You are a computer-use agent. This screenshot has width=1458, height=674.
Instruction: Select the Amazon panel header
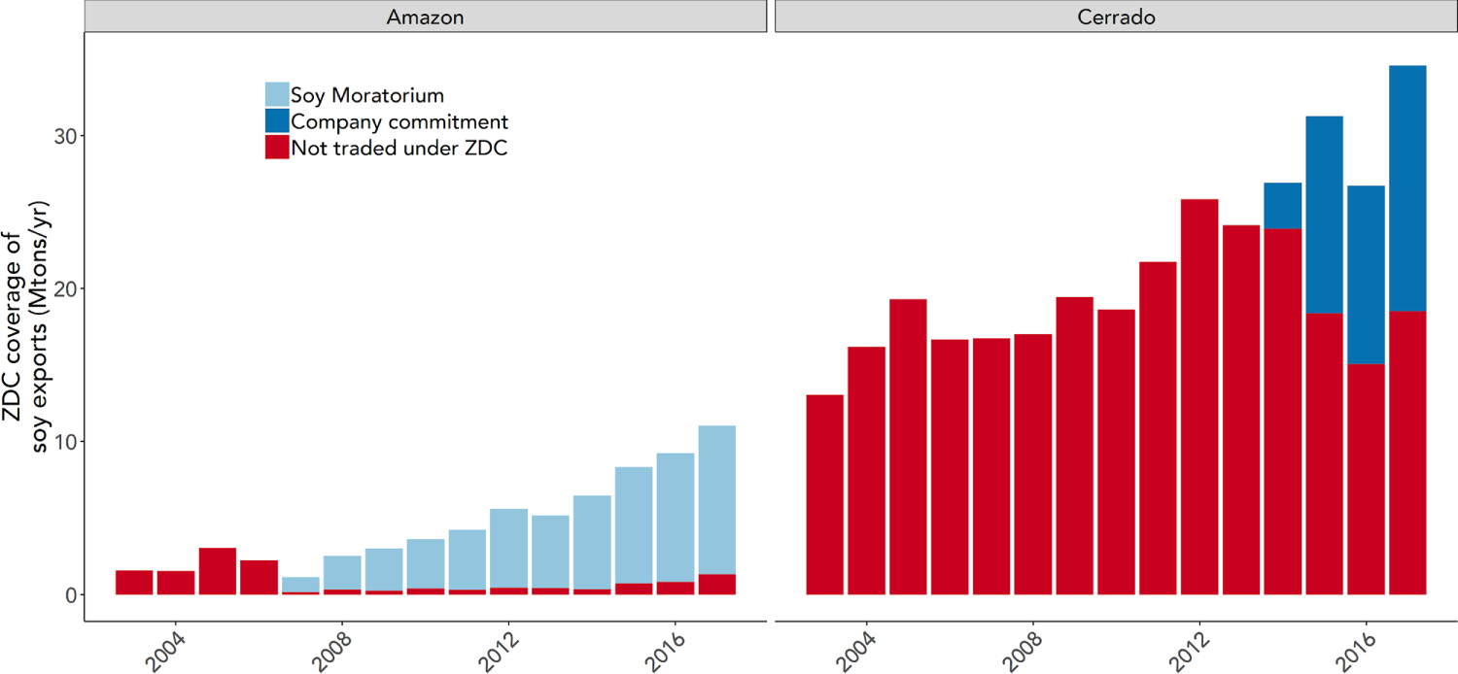click(x=425, y=17)
